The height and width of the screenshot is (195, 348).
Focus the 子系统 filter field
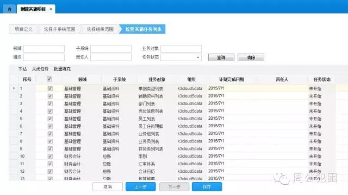coord(111,49)
